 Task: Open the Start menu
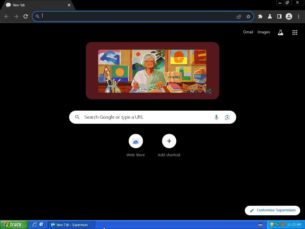[14, 225]
